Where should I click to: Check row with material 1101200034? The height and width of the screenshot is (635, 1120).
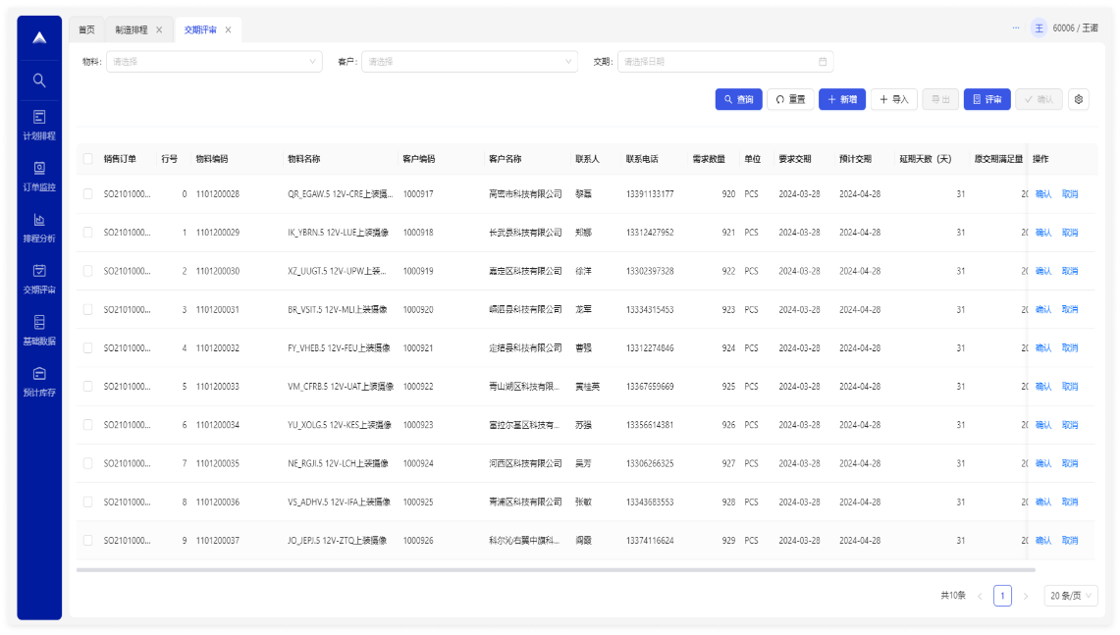coord(88,425)
